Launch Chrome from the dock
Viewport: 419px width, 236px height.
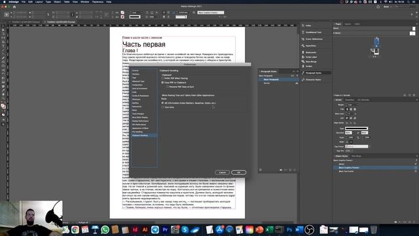[75, 229]
